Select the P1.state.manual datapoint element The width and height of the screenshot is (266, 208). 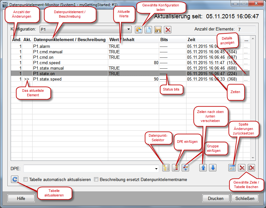[49, 68]
